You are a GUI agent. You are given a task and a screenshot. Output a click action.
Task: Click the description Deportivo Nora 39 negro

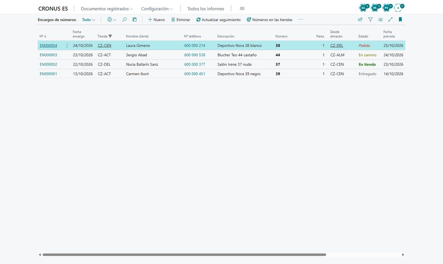pos(239,74)
